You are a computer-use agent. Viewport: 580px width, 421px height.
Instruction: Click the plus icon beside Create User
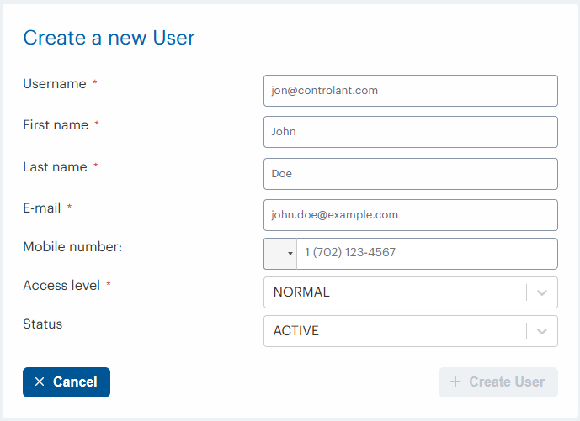click(x=455, y=382)
